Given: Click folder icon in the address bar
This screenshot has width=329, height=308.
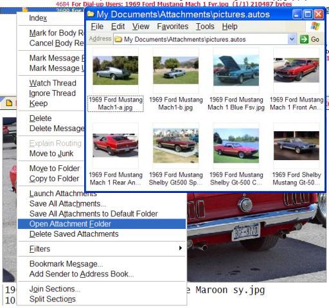Looking at the screenshot, I should tap(118, 39).
